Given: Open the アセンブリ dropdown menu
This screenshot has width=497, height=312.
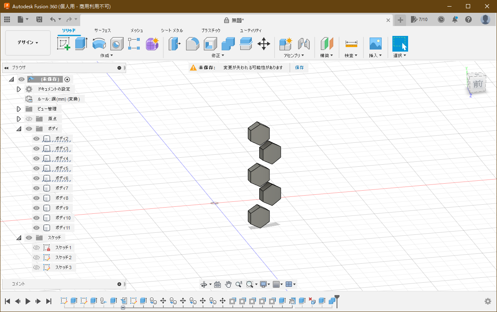Looking at the screenshot, I should (x=294, y=55).
